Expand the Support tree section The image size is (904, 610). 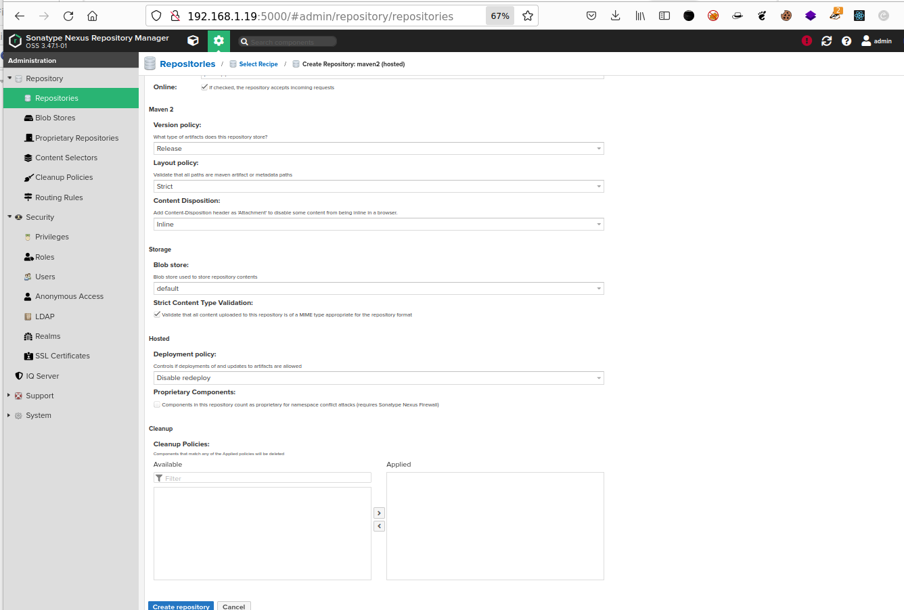coord(9,396)
